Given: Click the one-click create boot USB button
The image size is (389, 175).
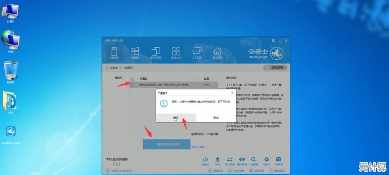Looking at the screenshot, I should click(166, 144).
